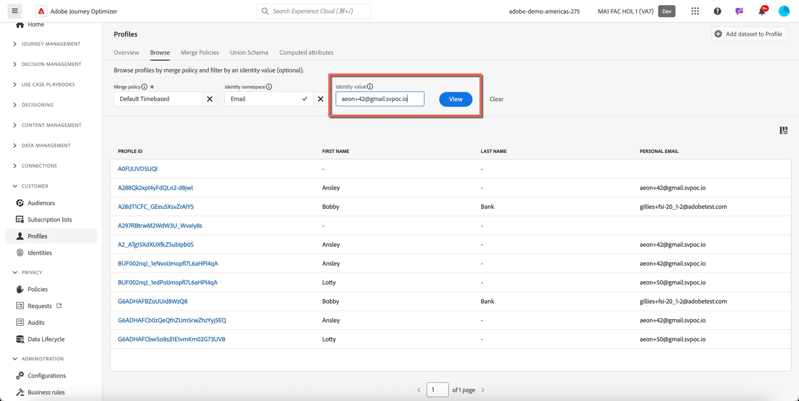This screenshot has height=401, width=799.
Task: Click the blue View button
Action: (x=456, y=99)
